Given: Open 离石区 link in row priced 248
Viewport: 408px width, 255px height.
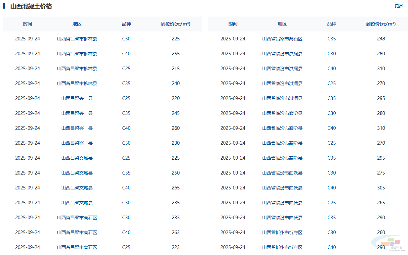Looking at the screenshot, I should tap(282, 39).
